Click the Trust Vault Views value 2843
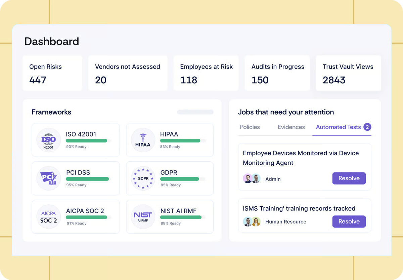Viewport: 403px width, 280px height. click(x=334, y=80)
